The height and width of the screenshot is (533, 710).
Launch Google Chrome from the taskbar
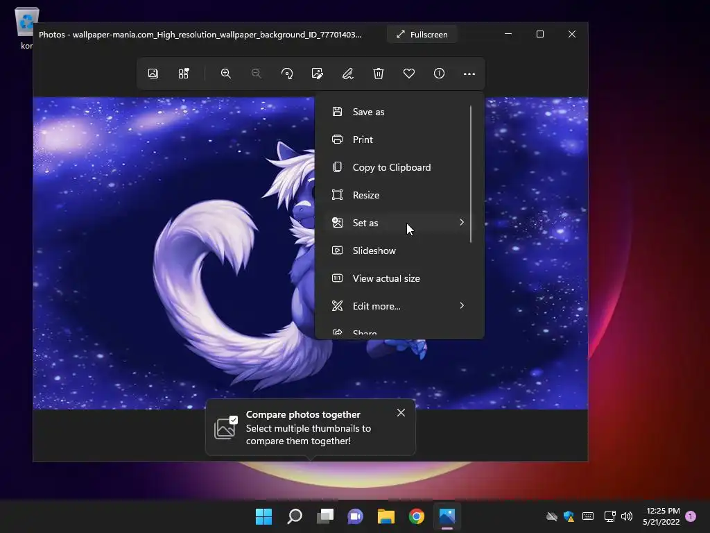point(417,516)
